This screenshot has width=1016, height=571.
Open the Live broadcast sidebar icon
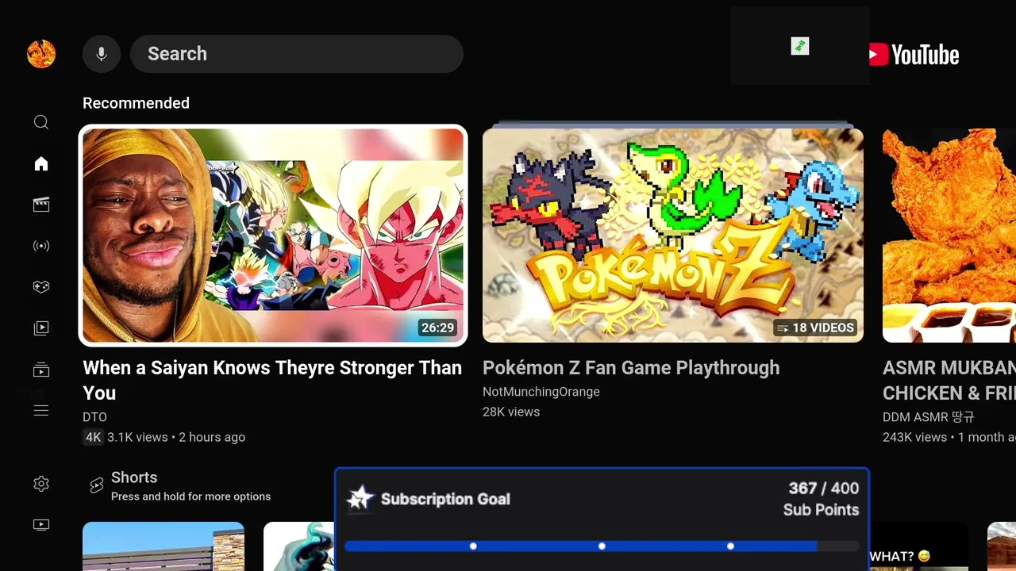click(41, 246)
